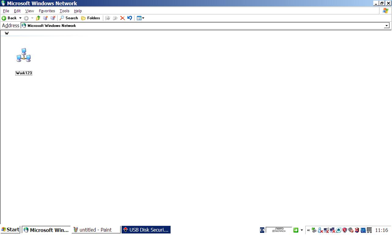Image resolution: width=392 pixels, height=235 pixels.
Task: Open the File menu
Action: [6, 11]
